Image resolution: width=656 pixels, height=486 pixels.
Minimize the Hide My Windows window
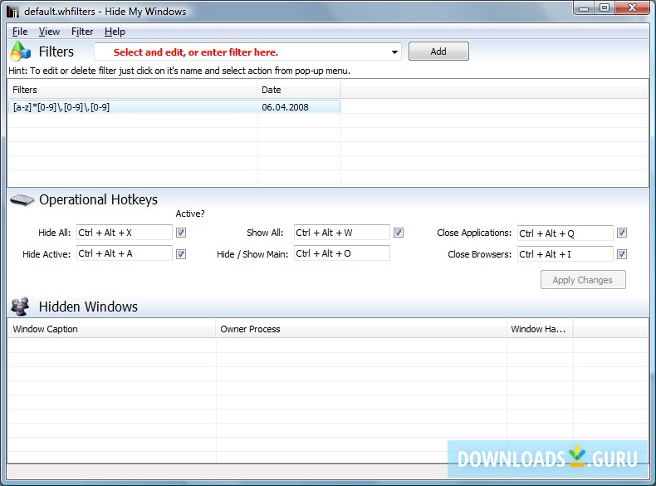pos(584,8)
